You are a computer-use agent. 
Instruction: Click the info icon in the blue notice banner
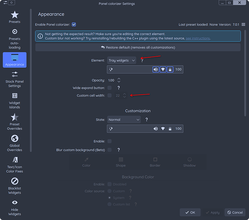pyautogui.click(x=40, y=36)
